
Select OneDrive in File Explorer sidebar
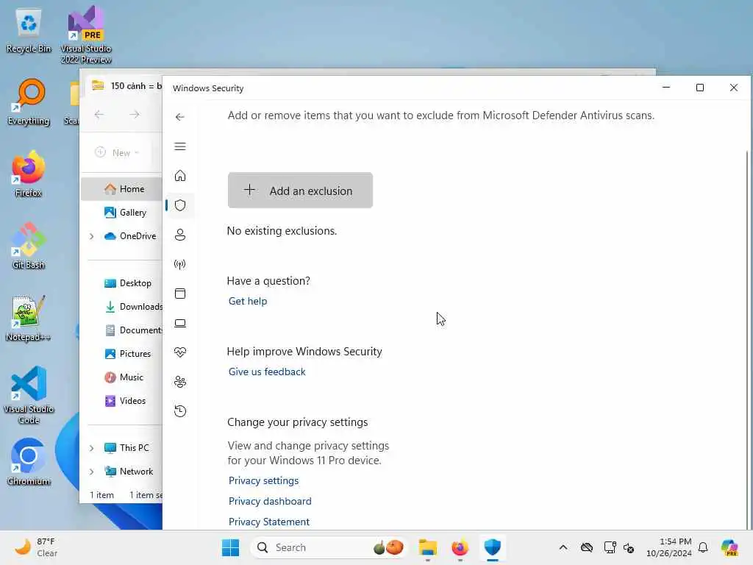[x=130, y=236]
